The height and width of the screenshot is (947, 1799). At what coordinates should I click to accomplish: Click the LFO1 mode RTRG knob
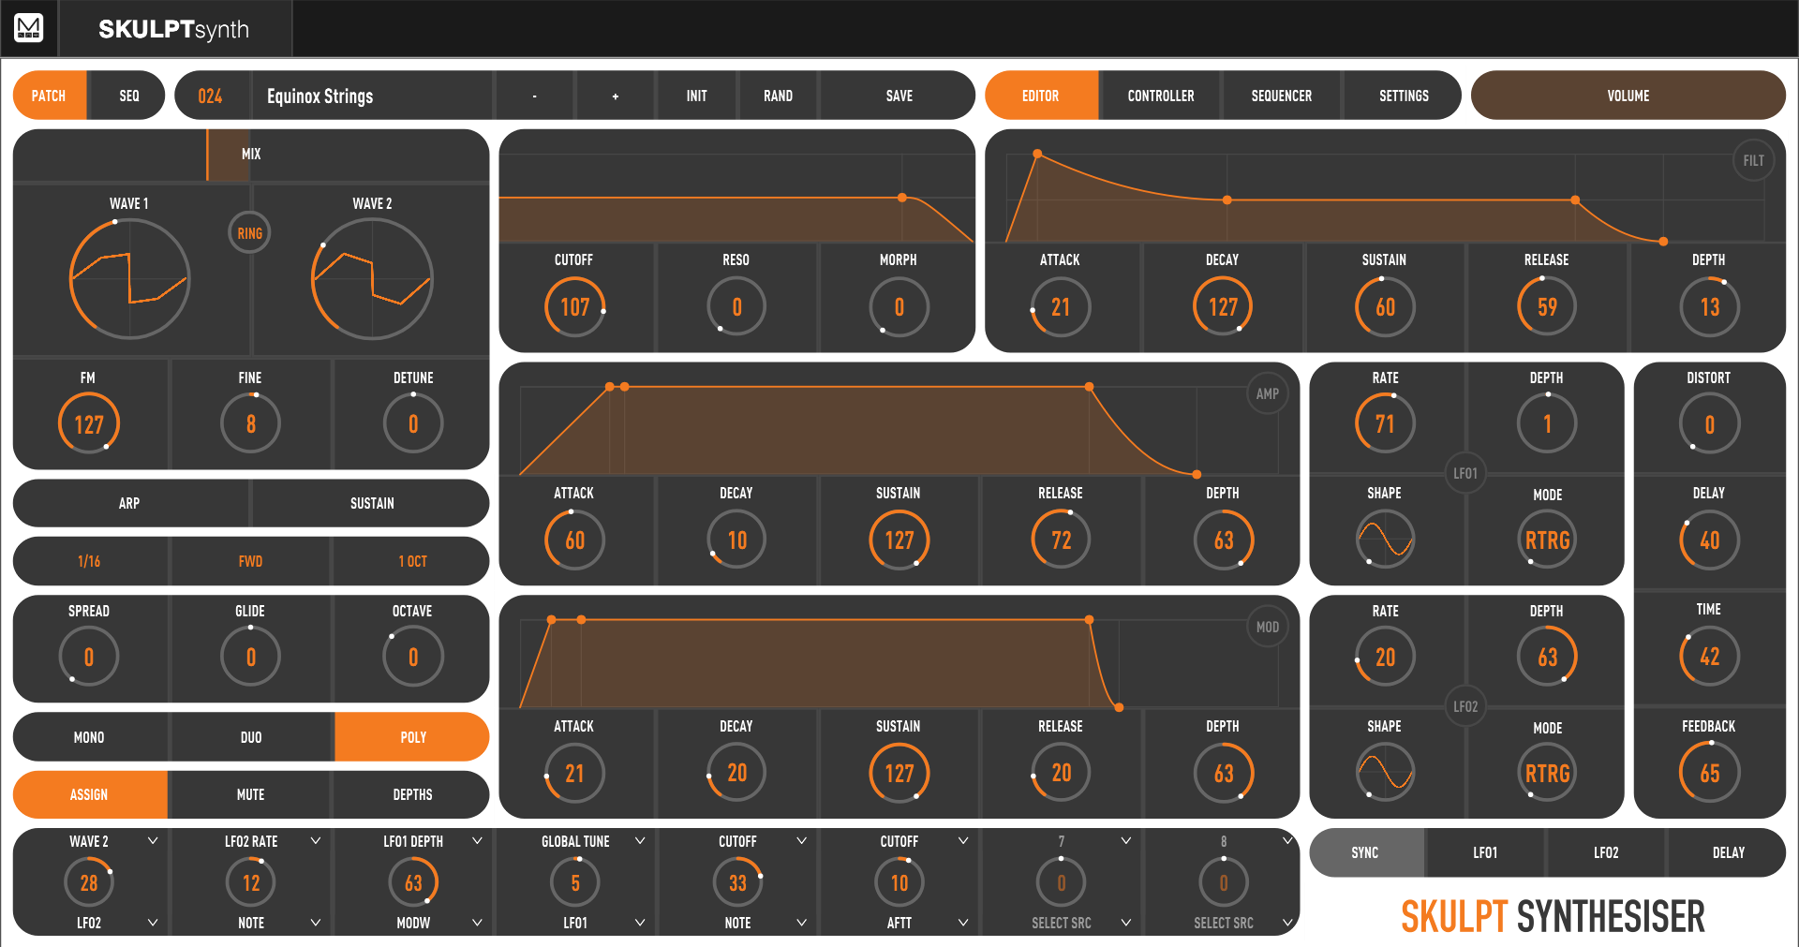[x=1547, y=540]
